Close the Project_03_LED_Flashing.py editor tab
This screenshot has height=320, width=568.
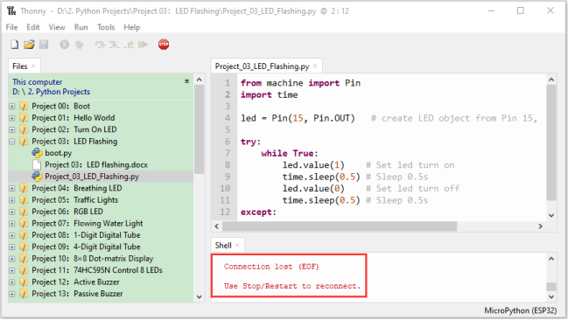[315, 66]
